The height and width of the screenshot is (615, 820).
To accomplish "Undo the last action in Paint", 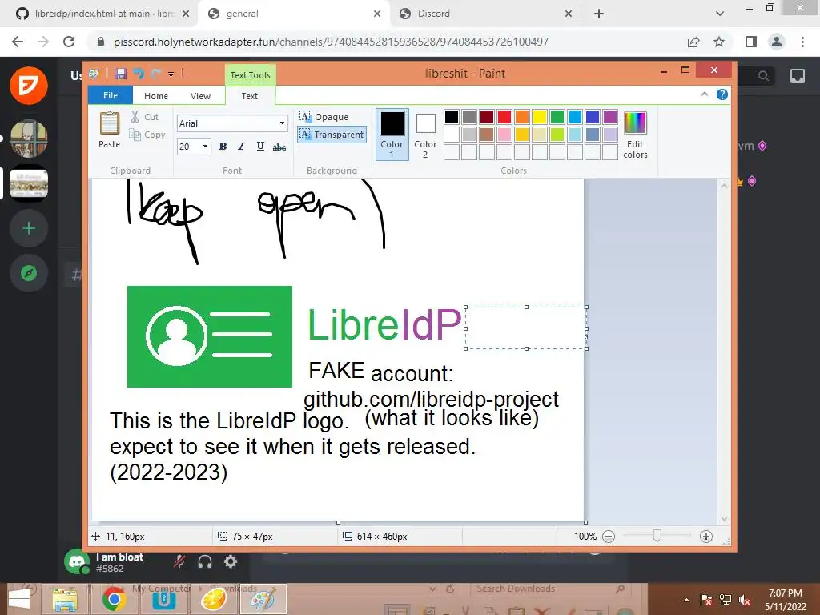I will coord(139,74).
